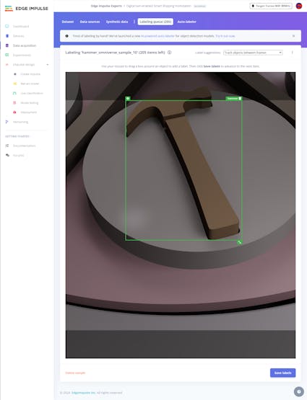
Task: Click the Delete sample link
Action: pos(75,373)
